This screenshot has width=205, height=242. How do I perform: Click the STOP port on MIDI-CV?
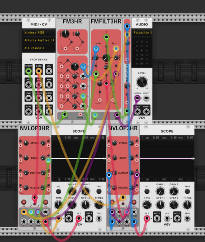[38, 111]
